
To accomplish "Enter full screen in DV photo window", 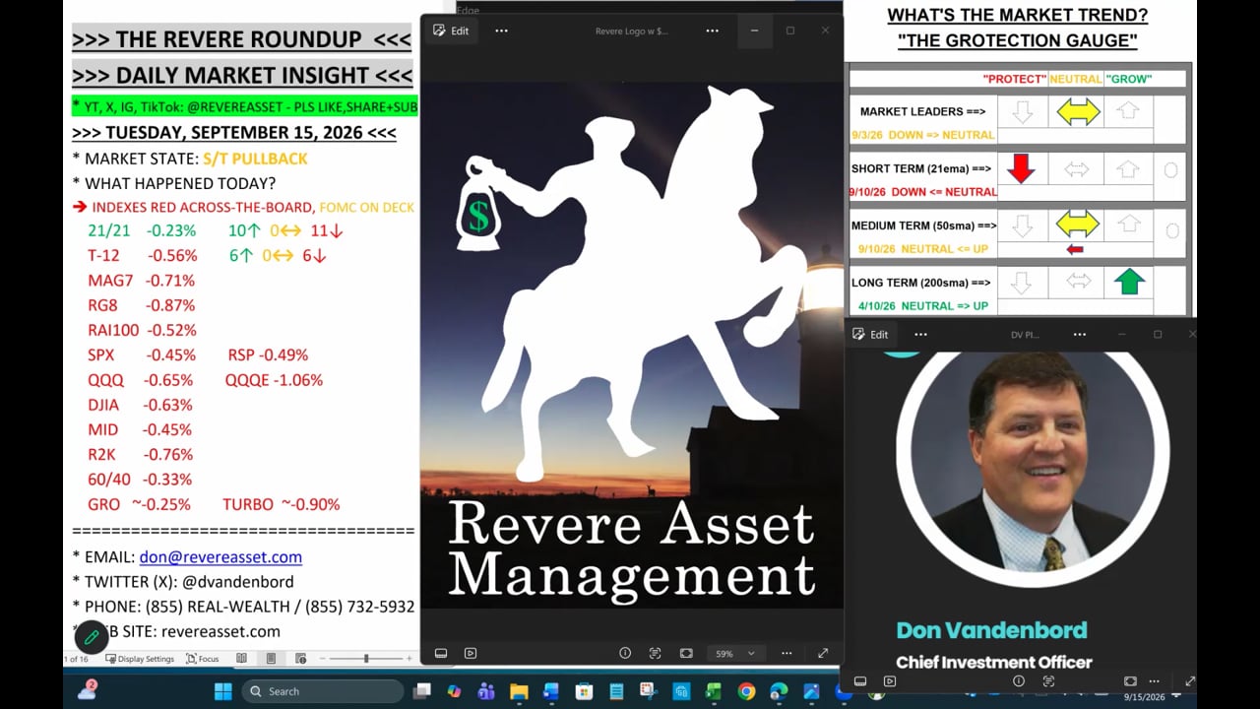I will 1189,680.
